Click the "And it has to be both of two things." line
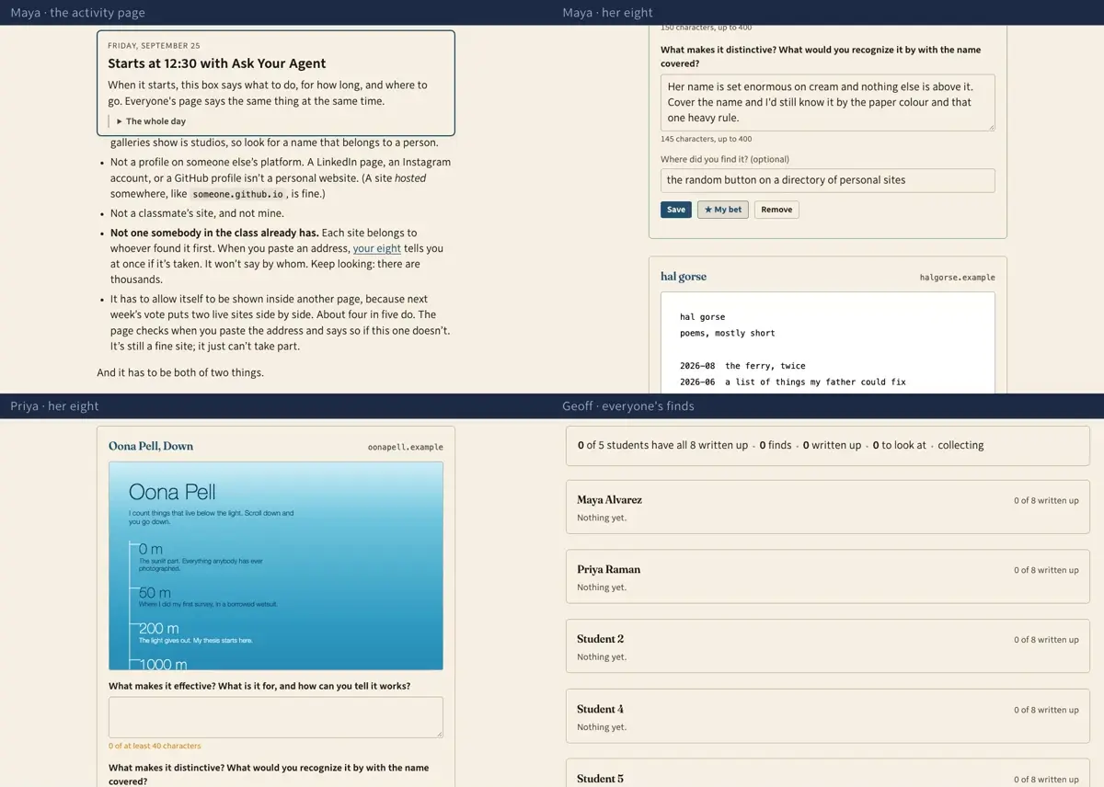This screenshot has height=787, width=1104. [x=180, y=372]
